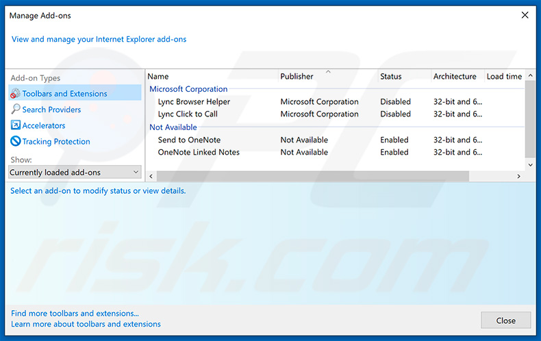Sort by Architecture column header
The height and width of the screenshot is (341, 541).
coord(455,76)
